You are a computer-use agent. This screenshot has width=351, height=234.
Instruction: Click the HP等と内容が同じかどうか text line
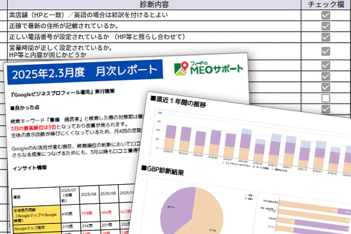(x=48, y=55)
